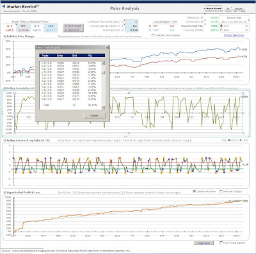The width and height of the screenshot is (256, 254).
Task: Click the P&L column header in report
Action: click(90, 56)
